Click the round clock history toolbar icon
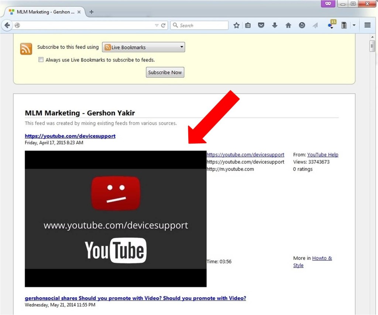Image resolution: width=378 pixels, height=315 pixels. [x=302, y=25]
